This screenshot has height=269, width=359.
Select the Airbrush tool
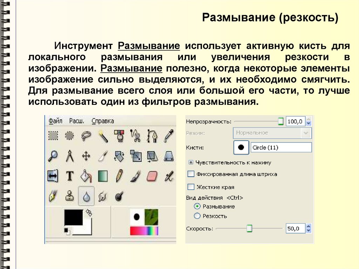[169, 176]
